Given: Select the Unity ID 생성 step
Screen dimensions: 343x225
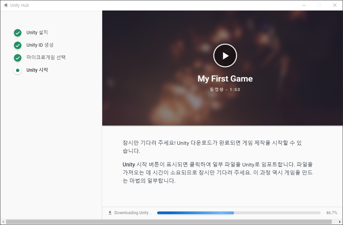Looking at the screenshot, I should 40,45.
